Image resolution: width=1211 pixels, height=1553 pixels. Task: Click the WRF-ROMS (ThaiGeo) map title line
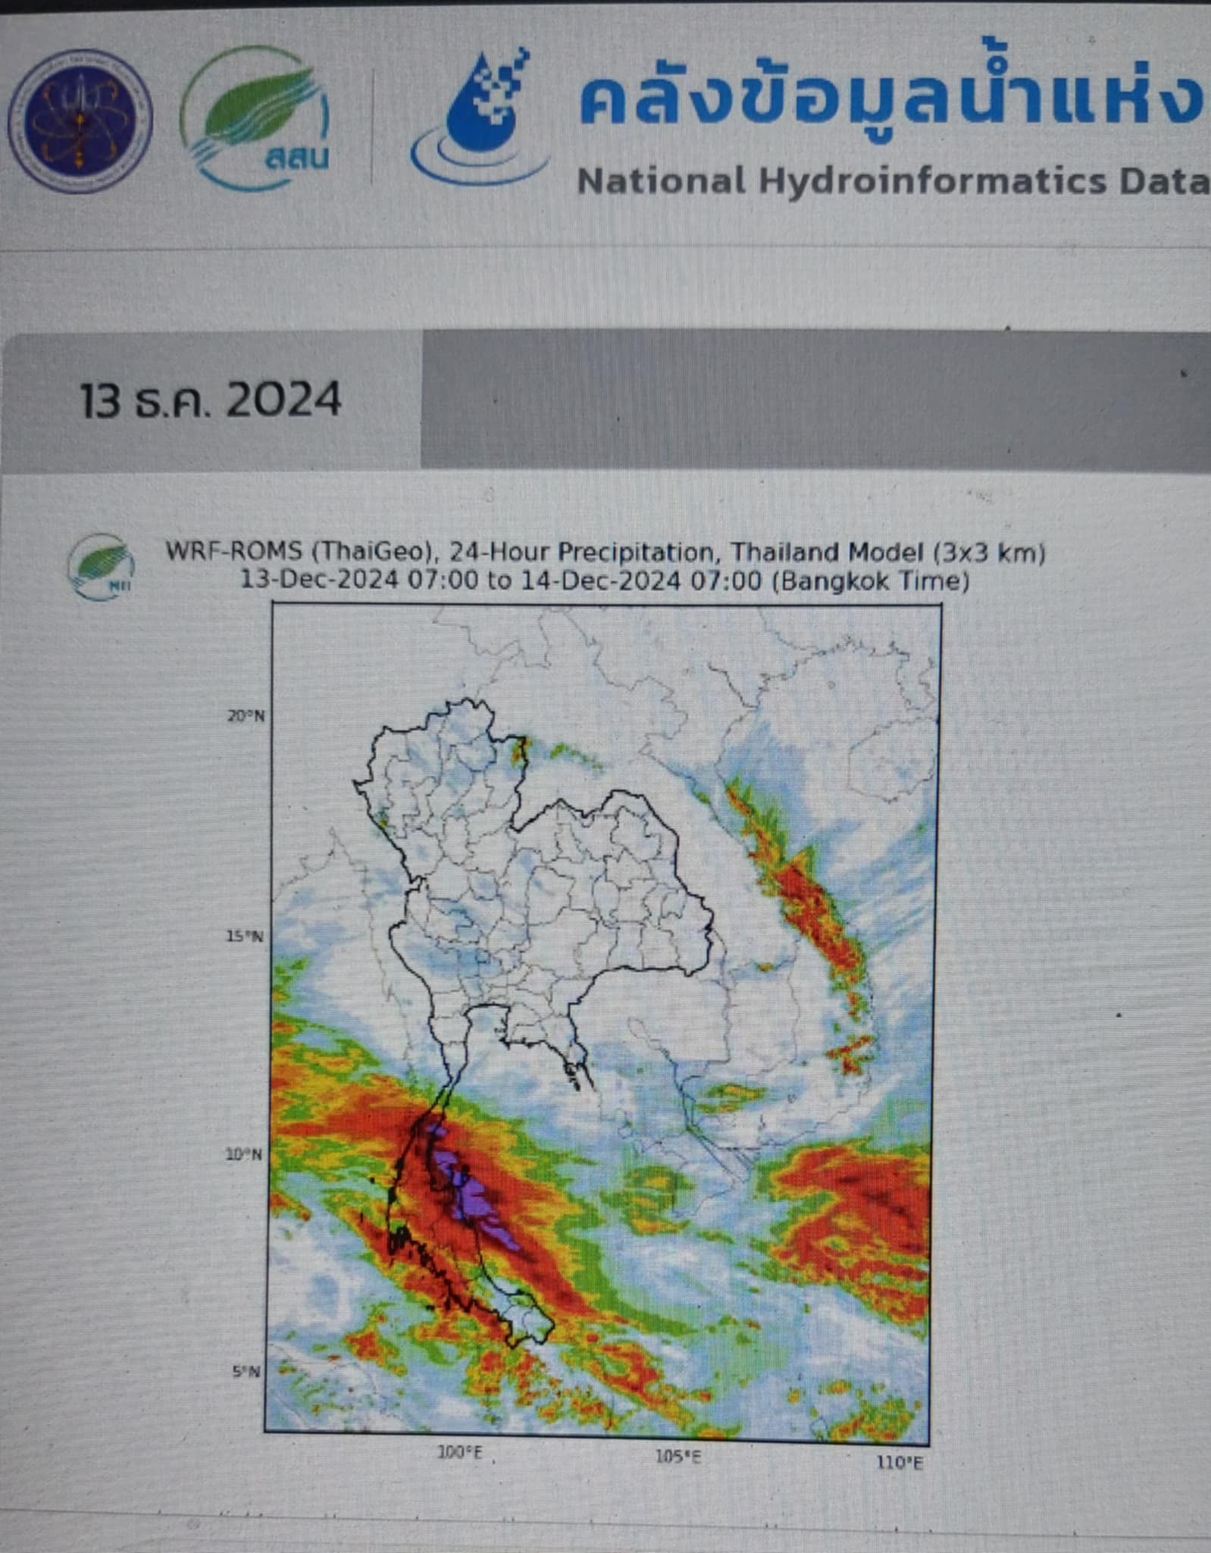605,552
